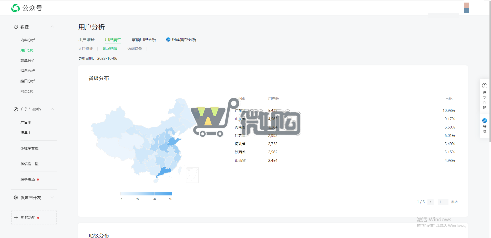Screen dimensions: 491x238
Task: Collapse the 数据 section
Action: click(52, 27)
